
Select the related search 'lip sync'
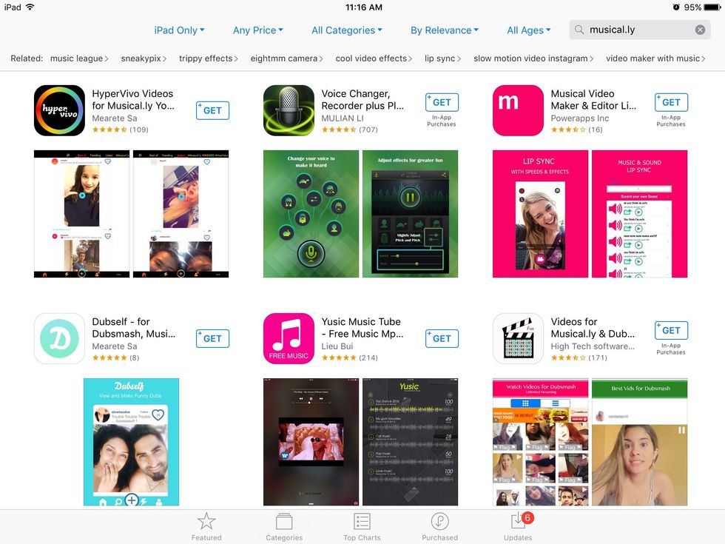point(442,58)
